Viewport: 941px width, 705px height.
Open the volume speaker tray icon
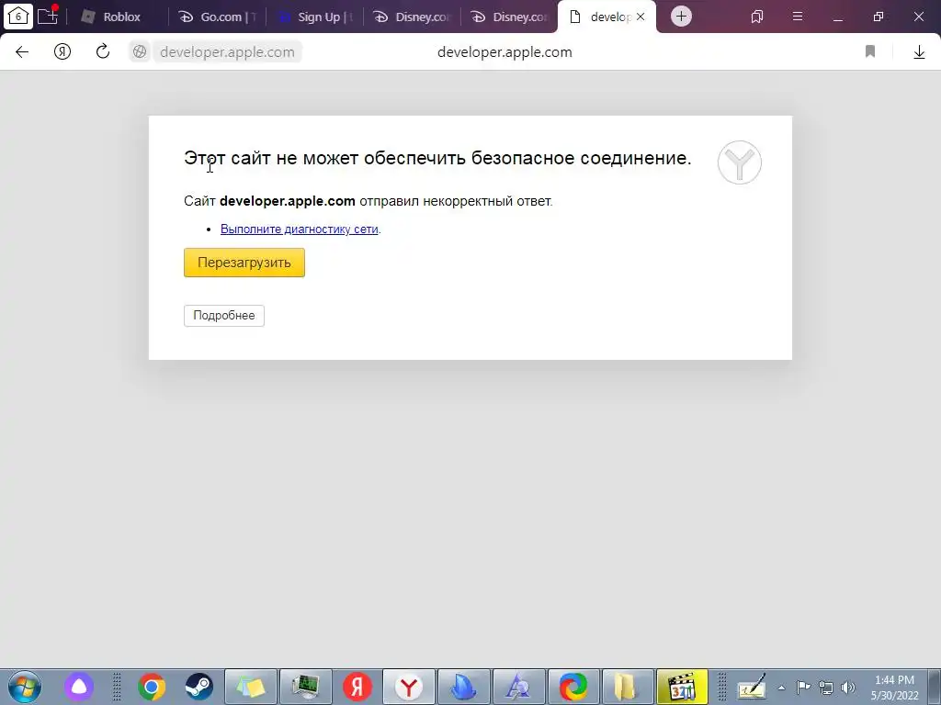[847, 688]
